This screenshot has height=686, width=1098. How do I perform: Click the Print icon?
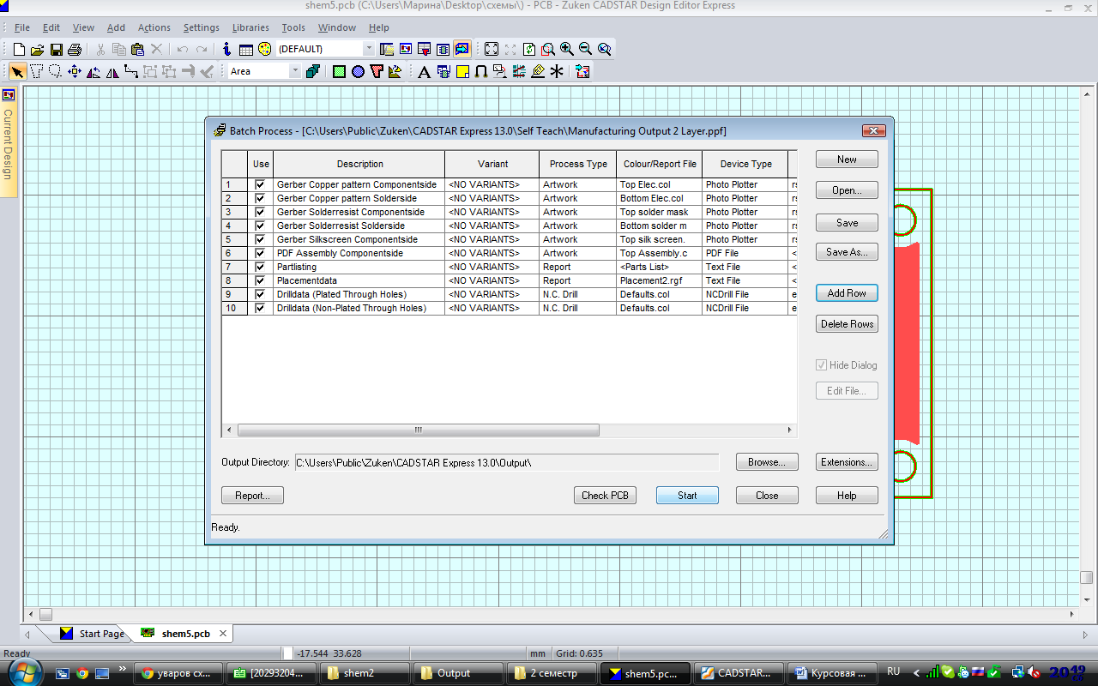(75, 49)
